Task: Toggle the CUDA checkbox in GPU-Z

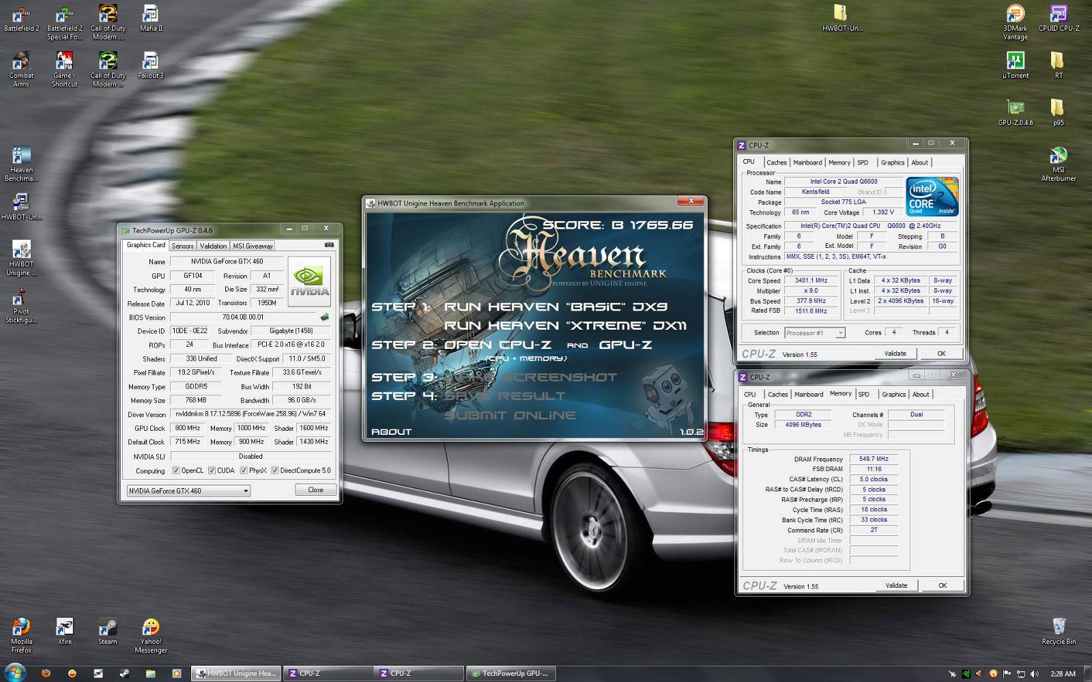Action: click(x=212, y=470)
